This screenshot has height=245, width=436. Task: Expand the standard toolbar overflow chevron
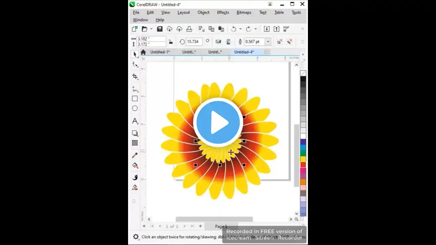[x=302, y=29]
